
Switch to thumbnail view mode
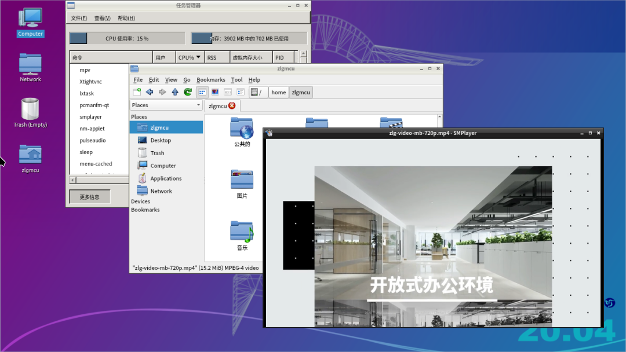(215, 91)
